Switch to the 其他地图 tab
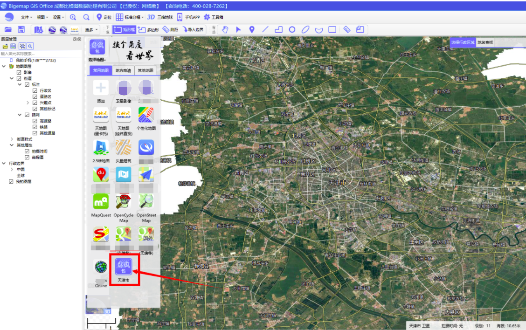Screen dimensions: 526x330 point(145,70)
